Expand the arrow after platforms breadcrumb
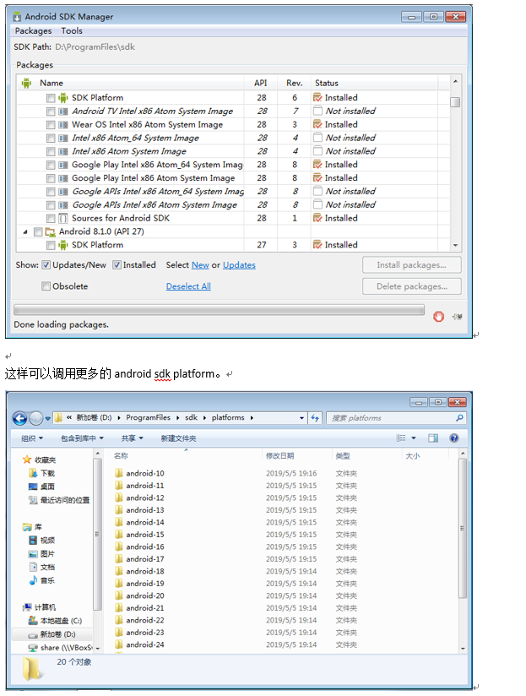Viewport: 526px width, 696px height. click(x=252, y=418)
